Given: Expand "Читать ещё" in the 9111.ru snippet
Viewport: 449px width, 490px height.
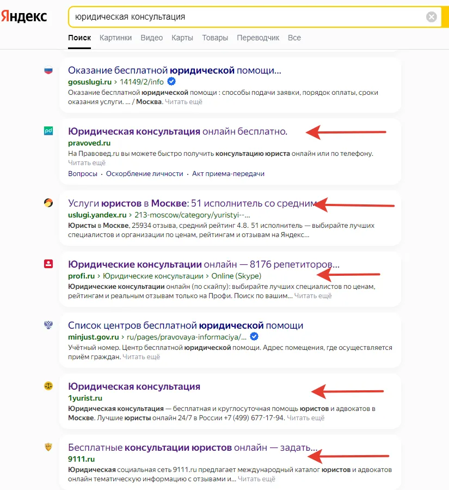Looking at the screenshot, I should tap(256, 479).
